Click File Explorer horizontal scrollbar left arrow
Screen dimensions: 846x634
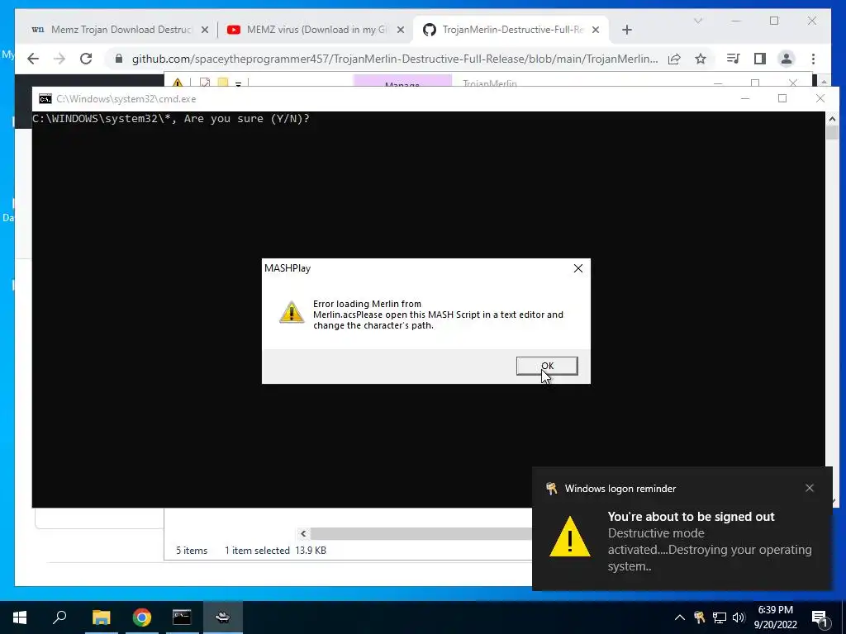click(303, 534)
